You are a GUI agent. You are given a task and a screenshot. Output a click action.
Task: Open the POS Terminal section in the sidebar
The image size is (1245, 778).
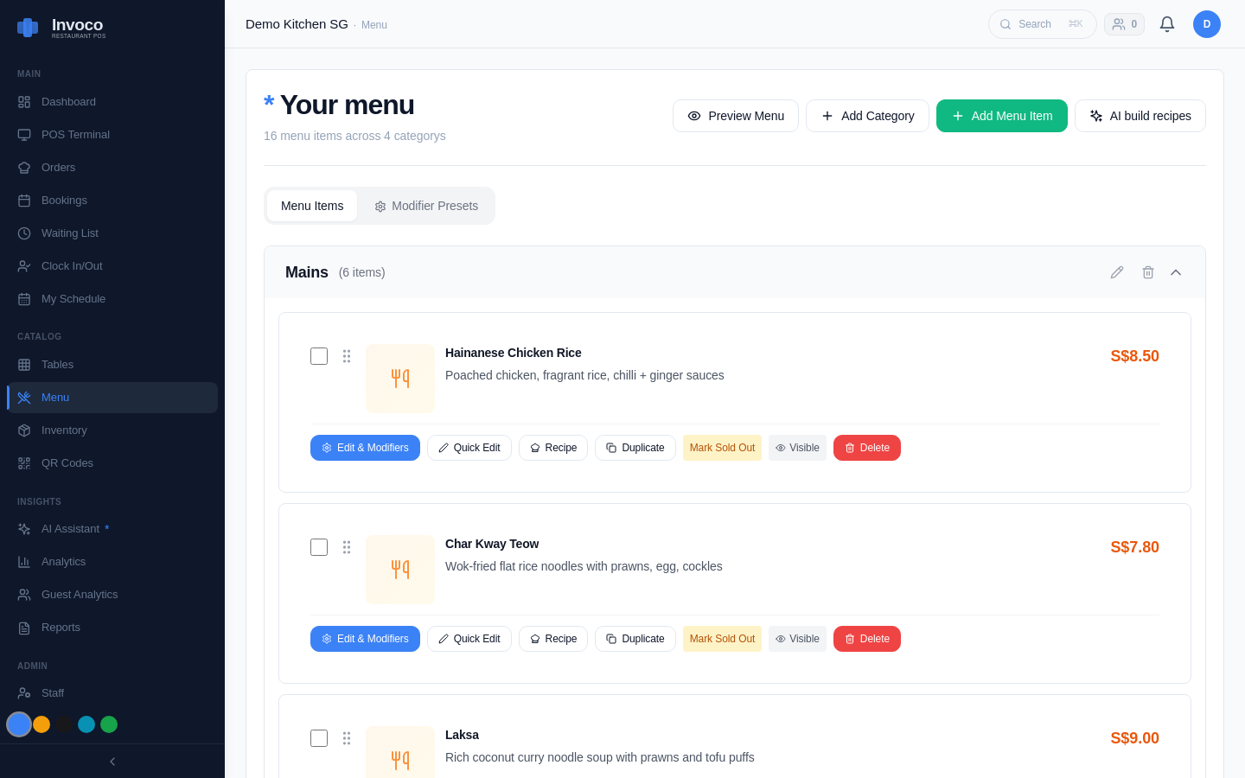pyautogui.click(x=76, y=134)
